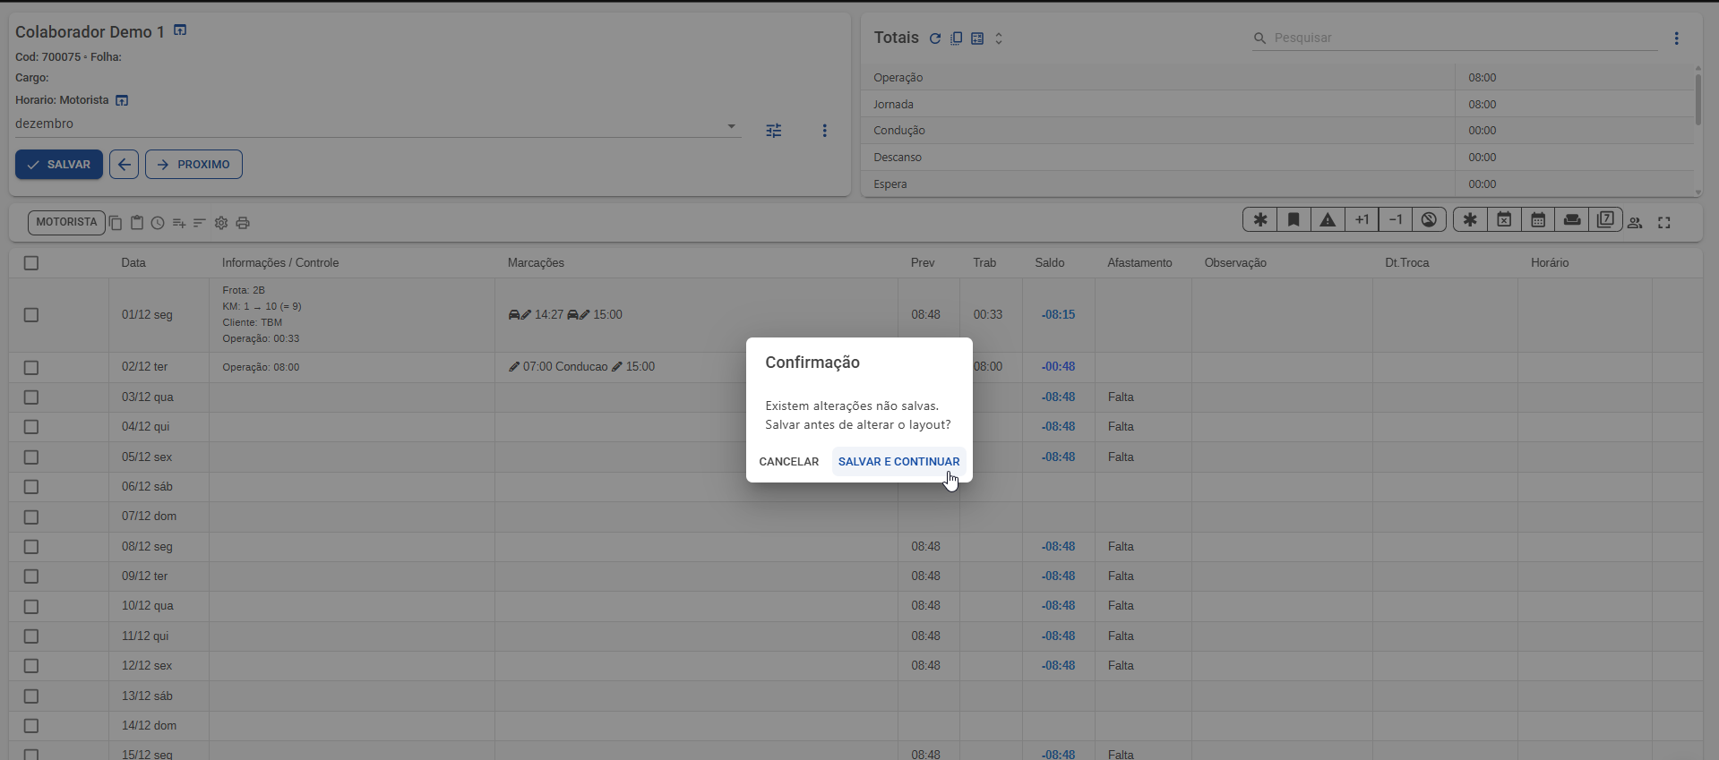Check the box for 05/12 sex
1719x760 pixels.
coord(31,457)
